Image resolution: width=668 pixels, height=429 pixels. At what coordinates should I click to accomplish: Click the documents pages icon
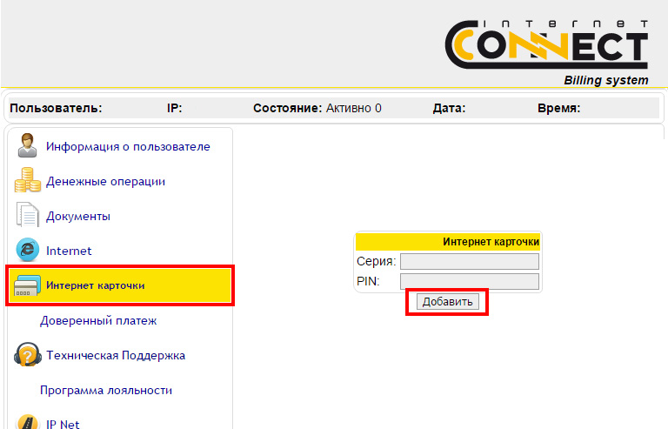click(x=28, y=216)
